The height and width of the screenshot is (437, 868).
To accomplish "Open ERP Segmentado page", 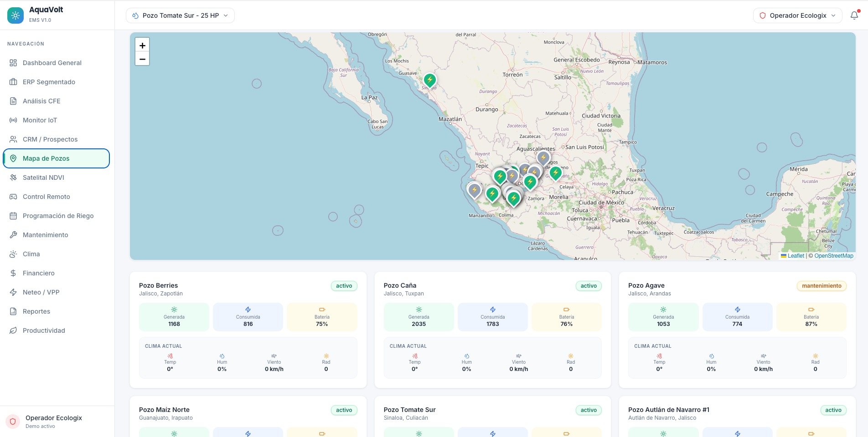I will [57, 82].
